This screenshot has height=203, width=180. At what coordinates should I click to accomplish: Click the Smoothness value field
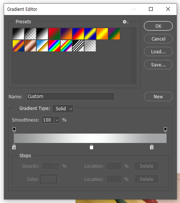[x=48, y=120]
